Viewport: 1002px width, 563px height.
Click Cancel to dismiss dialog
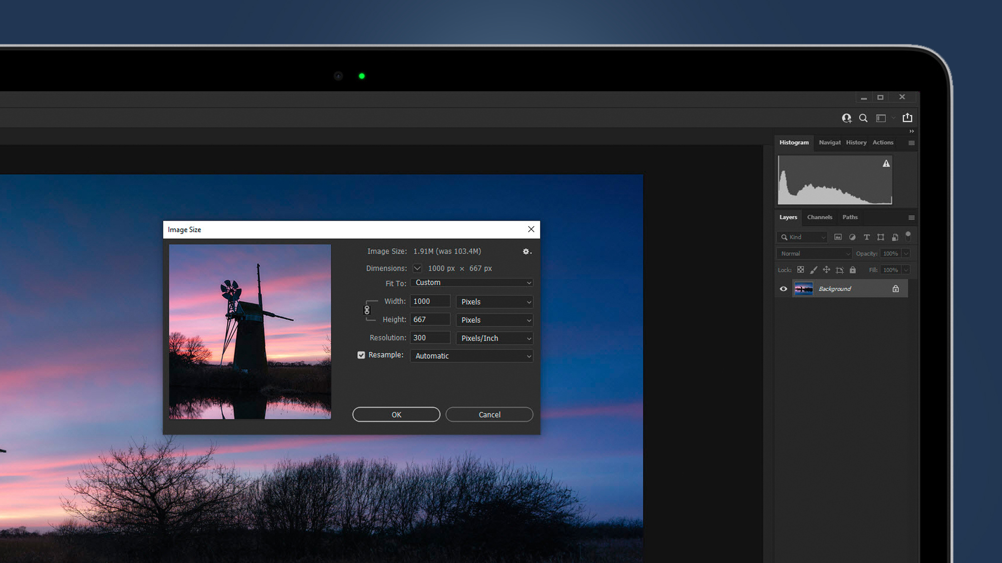[x=489, y=414]
